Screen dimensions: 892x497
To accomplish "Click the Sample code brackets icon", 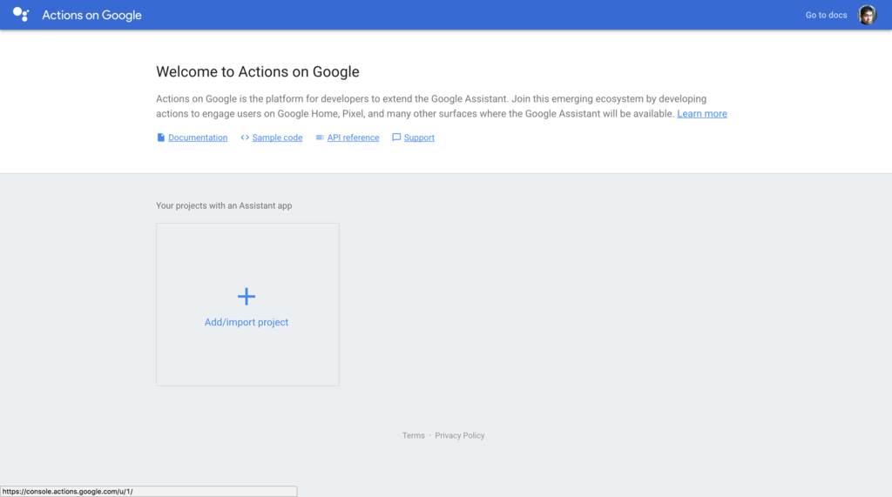I will [x=245, y=138].
